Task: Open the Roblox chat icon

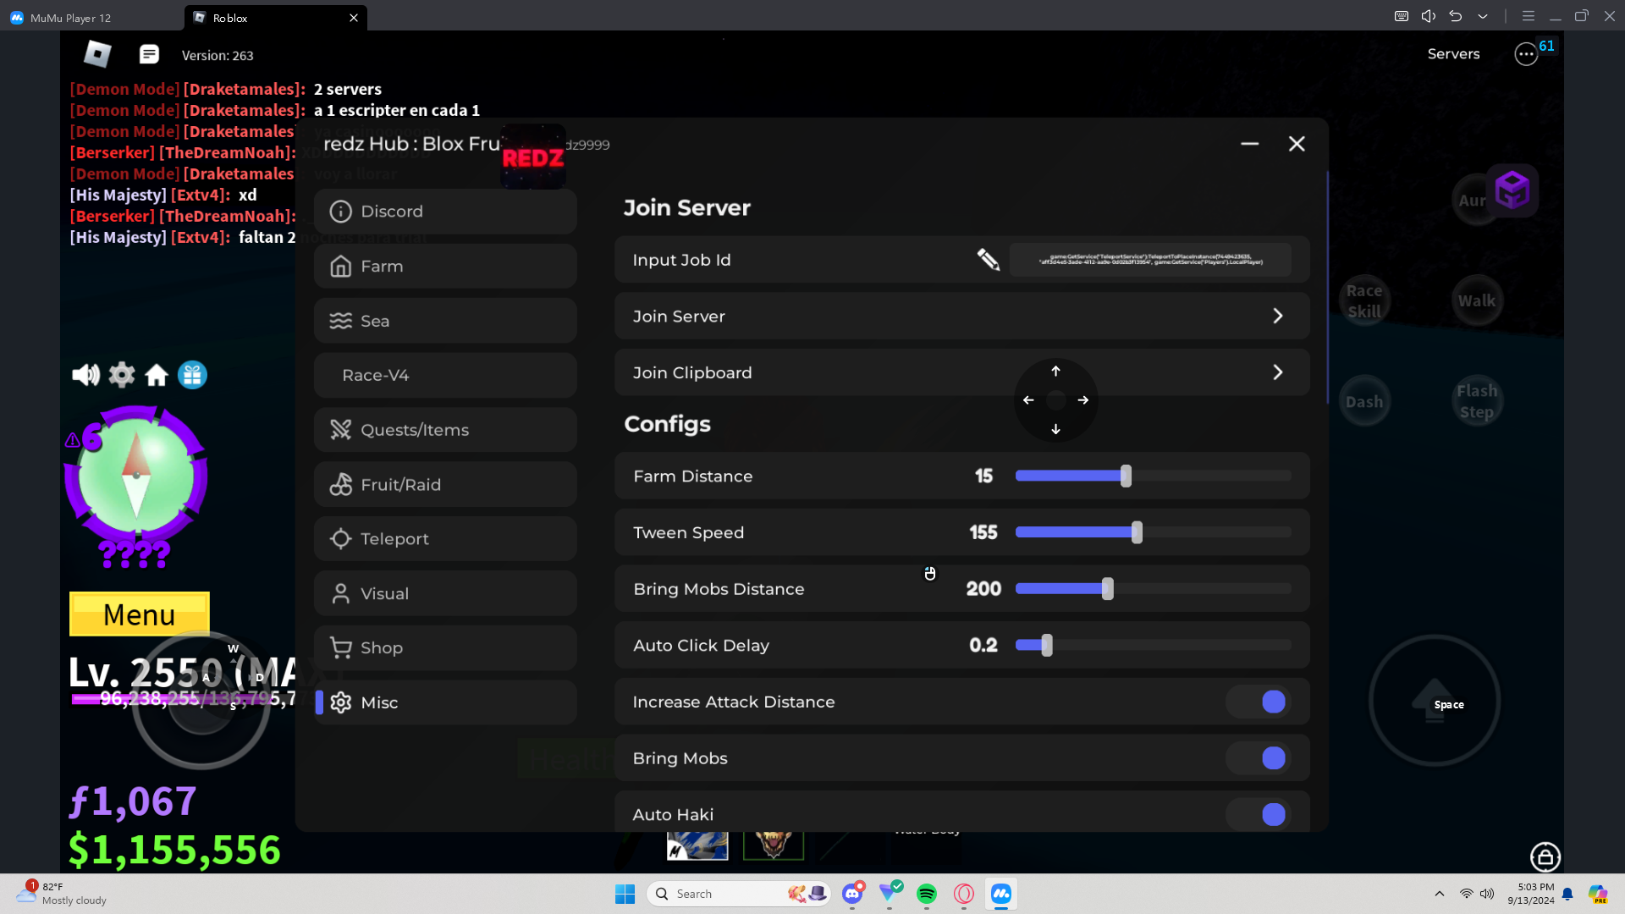Action: [x=149, y=54]
